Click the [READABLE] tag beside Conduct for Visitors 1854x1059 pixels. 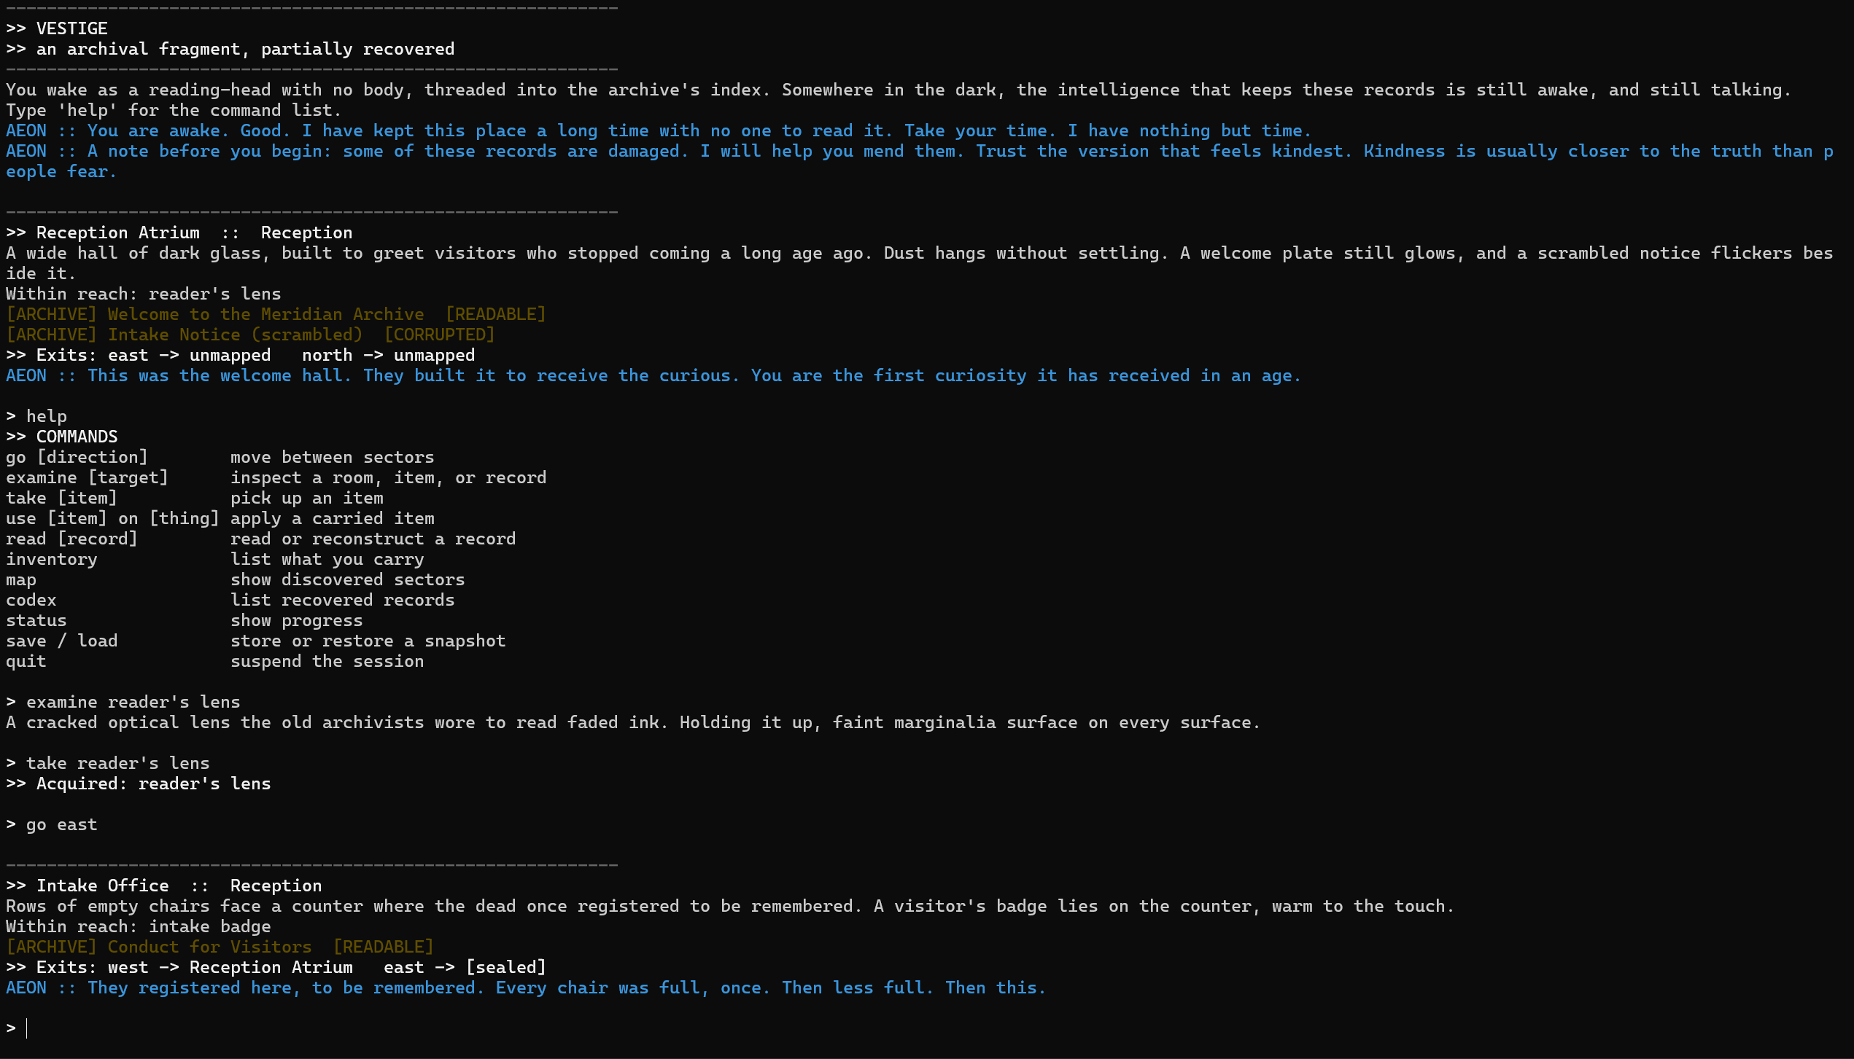383,947
